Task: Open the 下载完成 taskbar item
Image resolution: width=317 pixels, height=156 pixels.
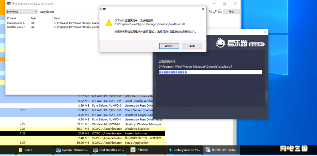Action: 147,150
